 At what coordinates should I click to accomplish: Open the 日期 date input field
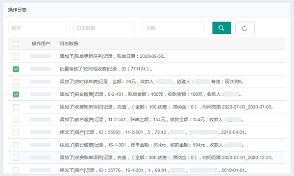point(173,28)
